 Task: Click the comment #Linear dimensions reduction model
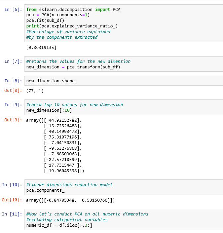[69, 184]
